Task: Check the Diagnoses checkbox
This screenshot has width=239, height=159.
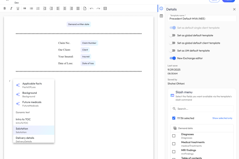Action: click(174, 136)
